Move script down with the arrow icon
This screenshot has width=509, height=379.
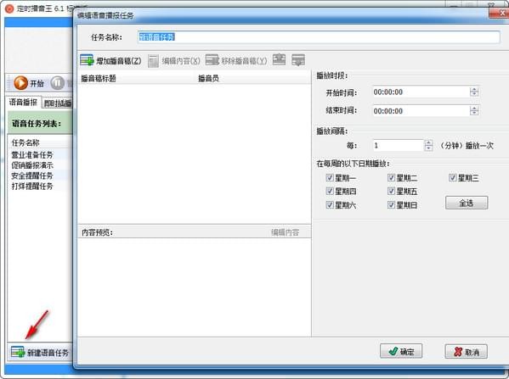point(298,60)
